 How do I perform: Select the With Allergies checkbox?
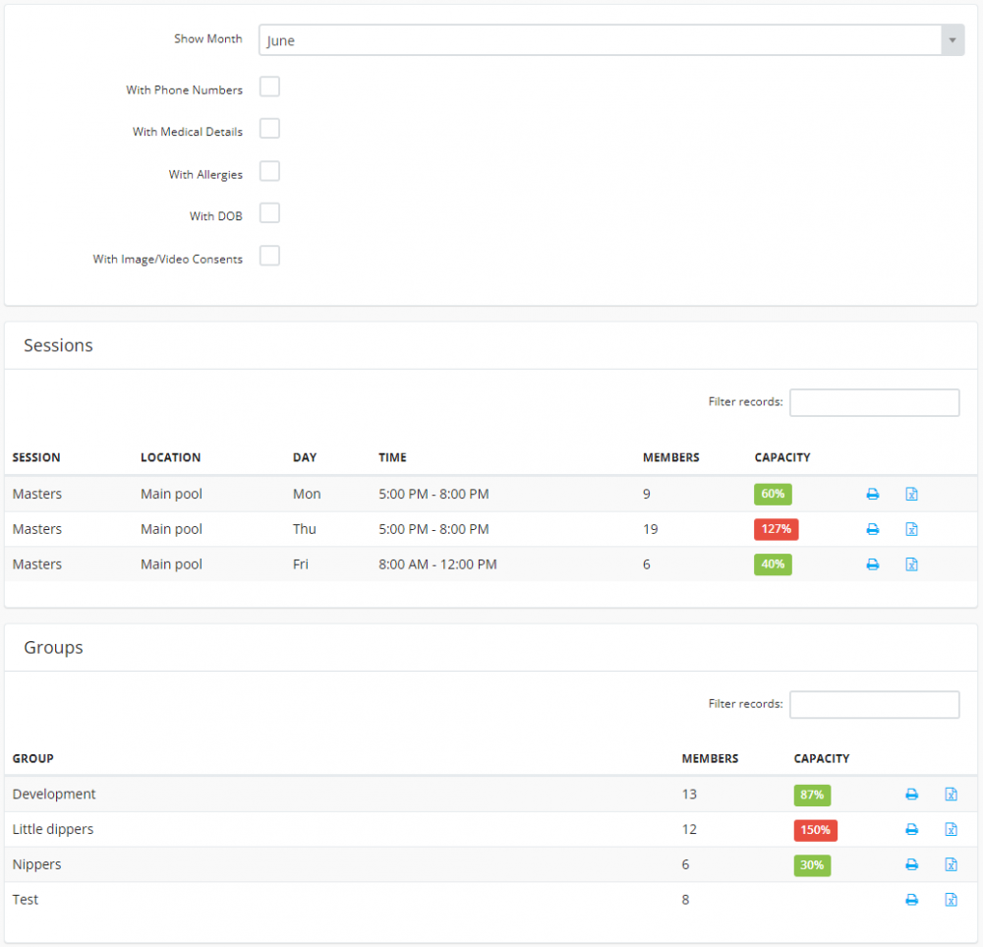click(x=269, y=171)
